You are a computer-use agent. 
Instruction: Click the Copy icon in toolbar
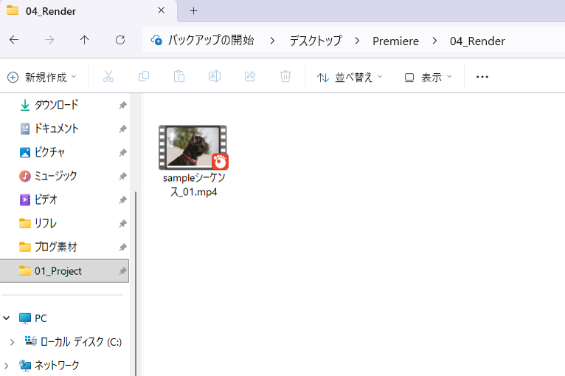(144, 77)
